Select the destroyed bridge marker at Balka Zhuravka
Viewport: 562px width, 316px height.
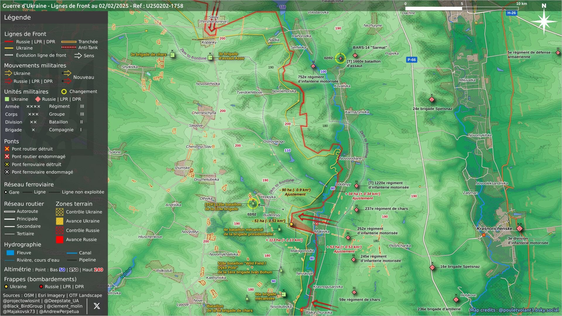pyautogui.click(x=301, y=310)
